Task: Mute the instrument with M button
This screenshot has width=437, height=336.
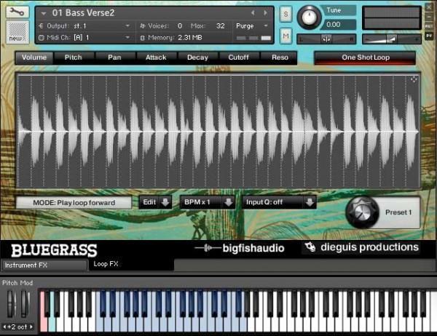Action: pyautogui.click(x=286, y=36)
